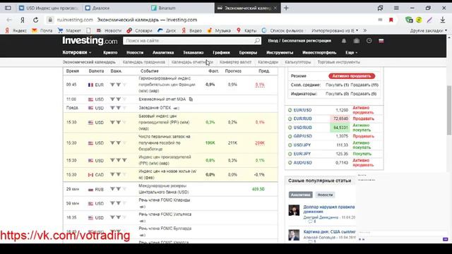This screenshot has width=452, height=254.
Task: Open the Крипто menu item
Action: pos(110,53)
